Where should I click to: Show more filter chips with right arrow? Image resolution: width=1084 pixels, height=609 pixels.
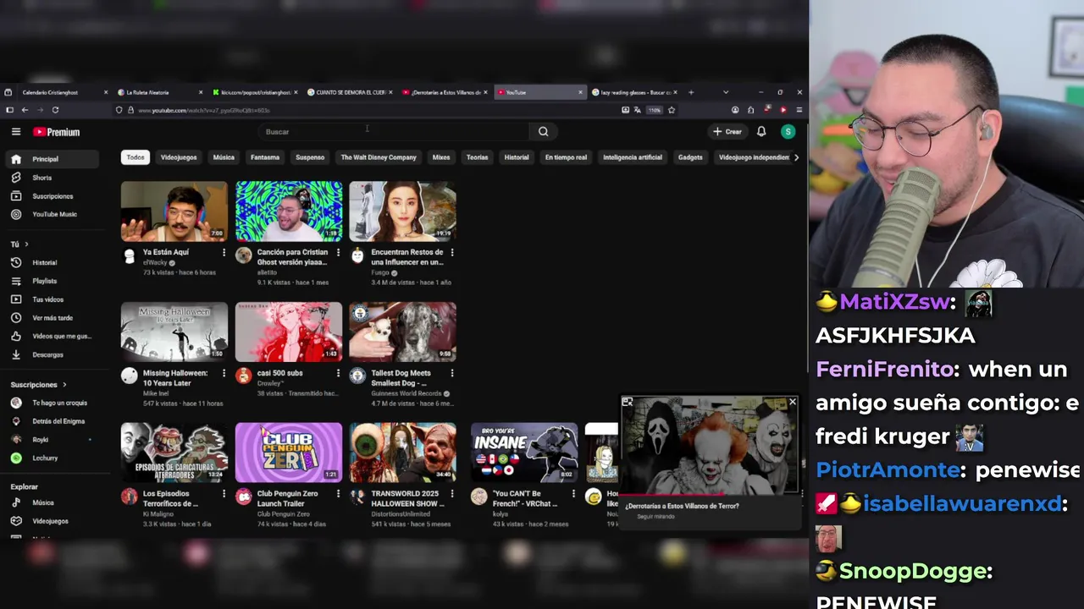(x=796, y=157)
